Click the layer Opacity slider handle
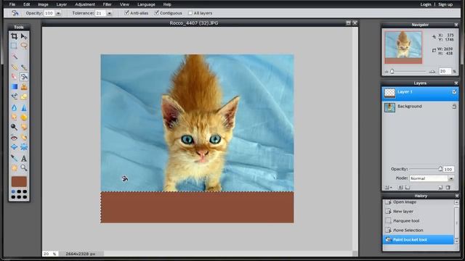 pos(440,169)
